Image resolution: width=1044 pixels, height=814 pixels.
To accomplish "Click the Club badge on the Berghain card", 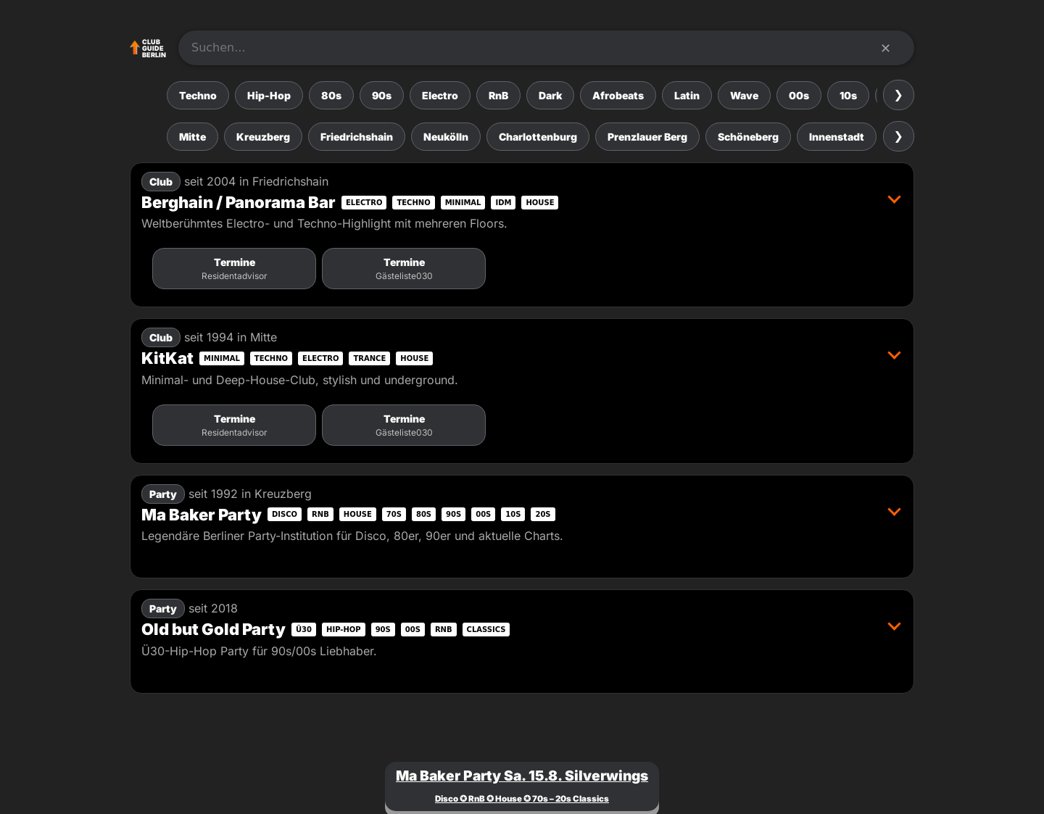I will pyautogui.click(x=161, y=182).
